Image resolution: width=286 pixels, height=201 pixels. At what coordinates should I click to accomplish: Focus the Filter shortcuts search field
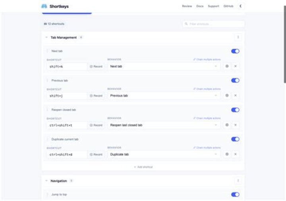(213, 24)
